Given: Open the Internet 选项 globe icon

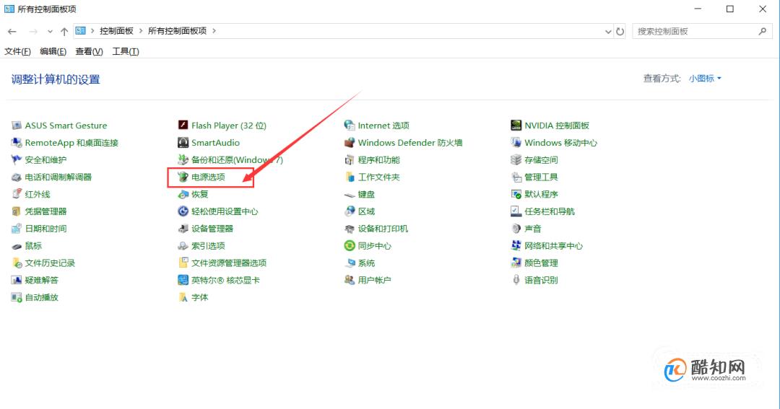Looking at the screenshot, I should pos(350,126).
